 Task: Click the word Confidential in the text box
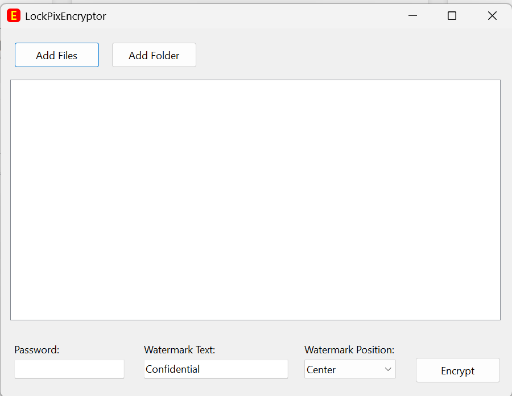point(173,369)
